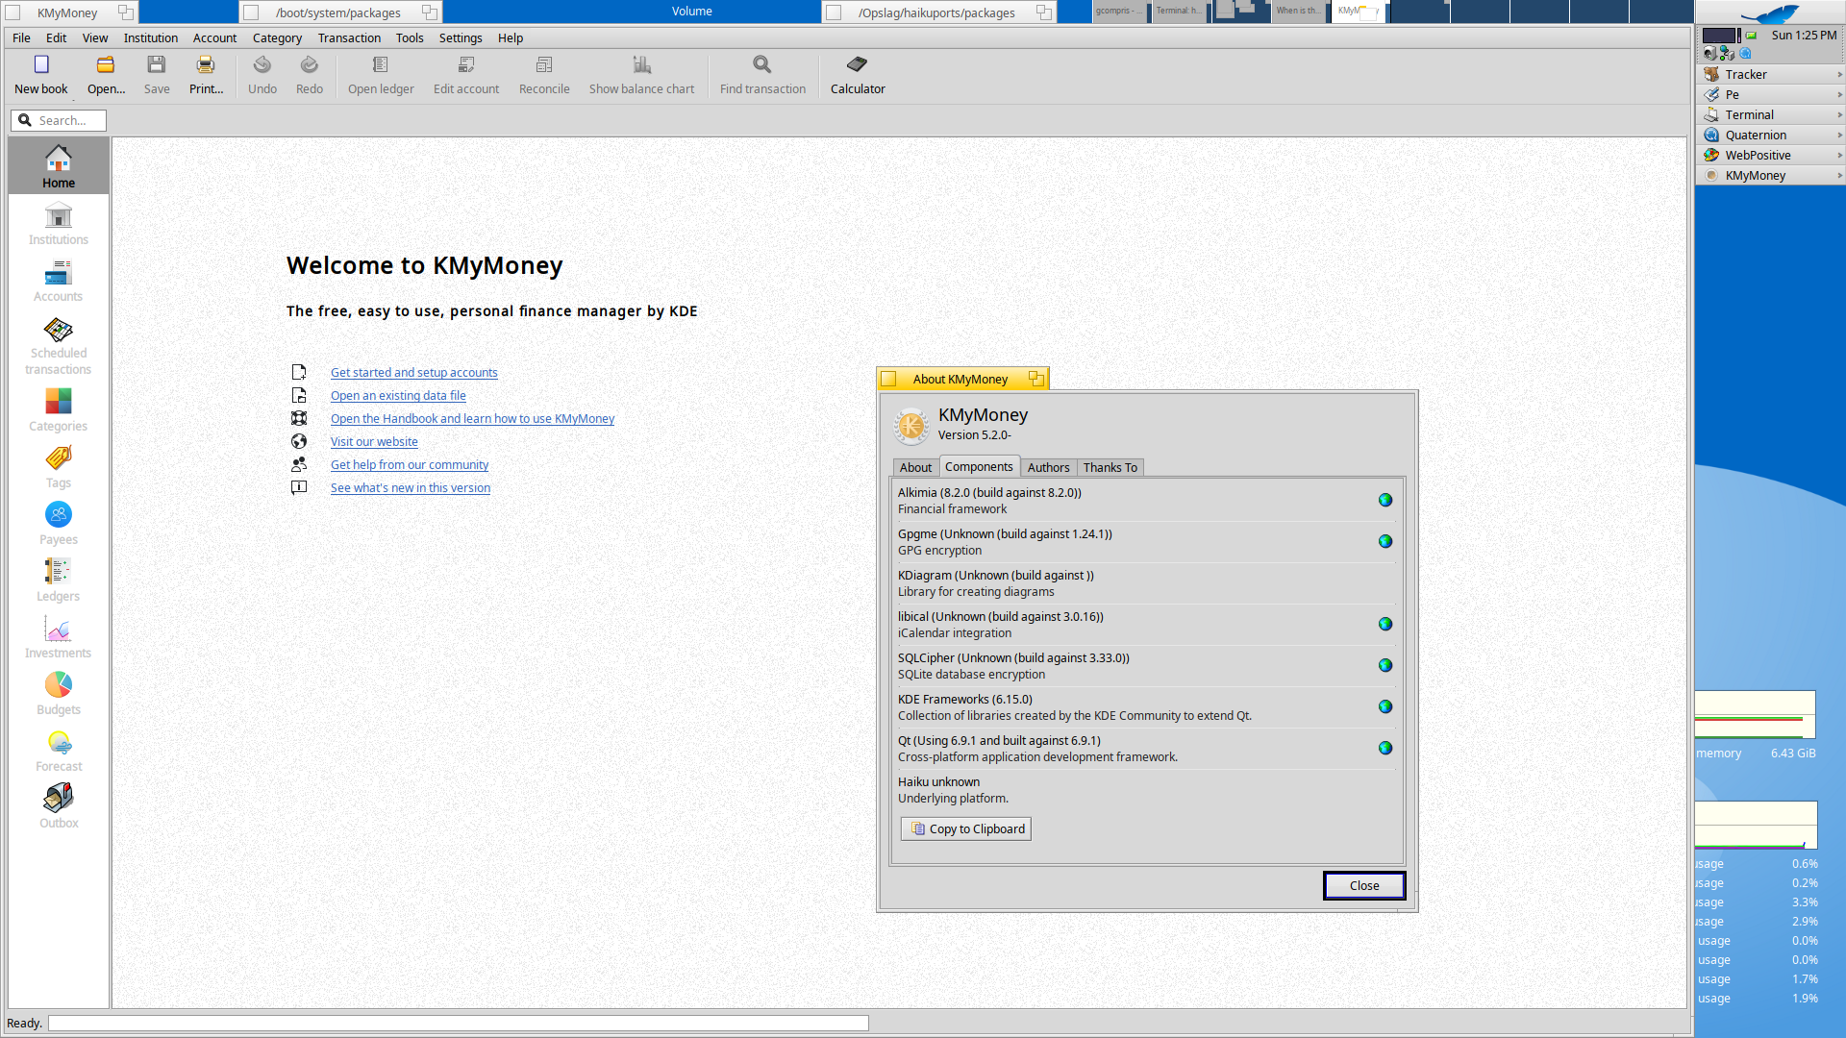Open the Investments sidebar view

[58, 637]
